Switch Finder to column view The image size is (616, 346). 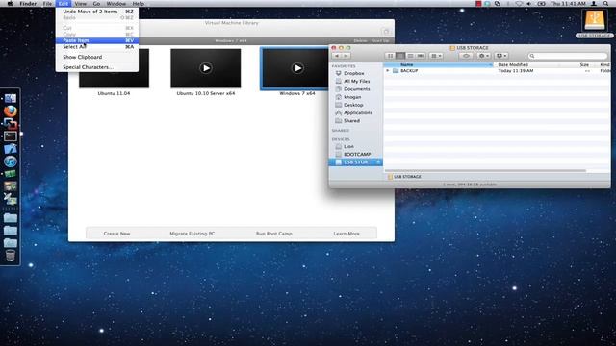tap(410, 56)
